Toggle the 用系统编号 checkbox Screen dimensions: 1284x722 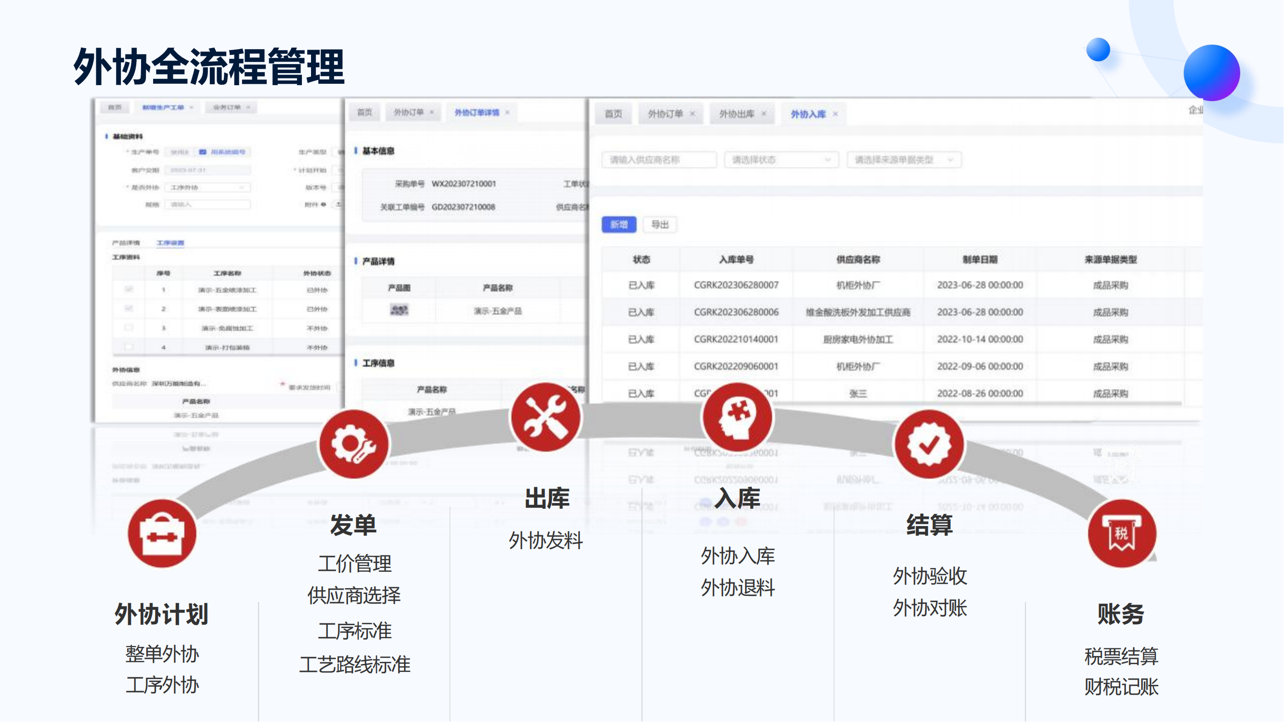pyautogui.click(x=203, y=152)
